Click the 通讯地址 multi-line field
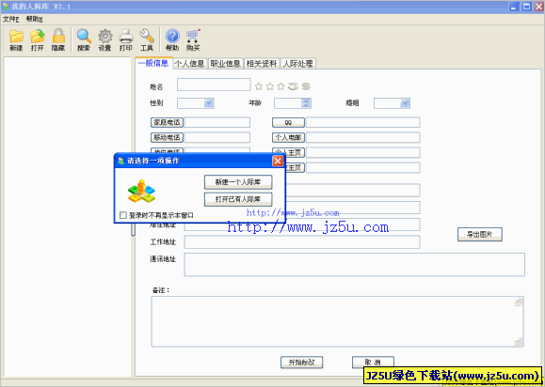Image resolution: width=545 pixels, height=387 pixels. [x=355, y=265]
